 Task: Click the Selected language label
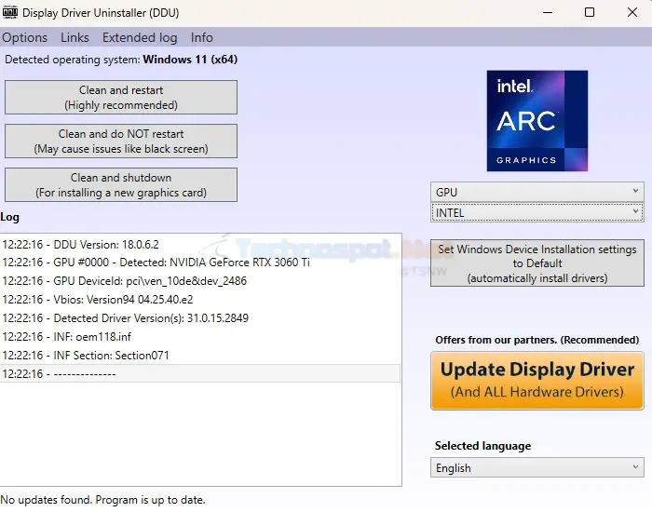[482, 446]
